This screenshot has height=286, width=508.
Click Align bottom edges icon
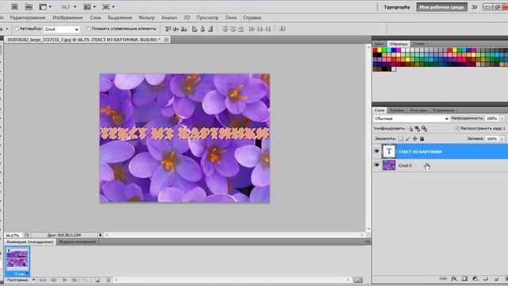[183, 29]
